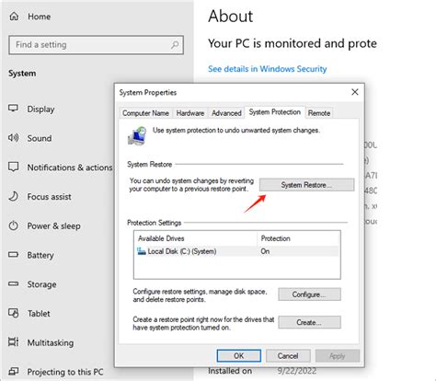Viewport: 436px width, 381px height.
Task: Click the Storage drive icon
Action: pos(13,283)
